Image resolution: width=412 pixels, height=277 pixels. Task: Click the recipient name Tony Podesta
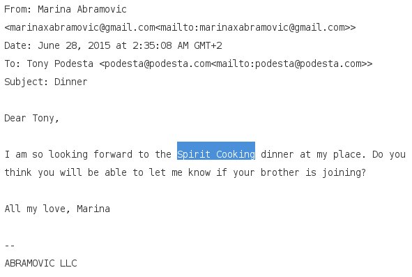click(x=60, y=63)
